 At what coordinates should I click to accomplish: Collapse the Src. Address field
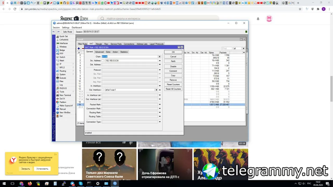tap(160, 61)
